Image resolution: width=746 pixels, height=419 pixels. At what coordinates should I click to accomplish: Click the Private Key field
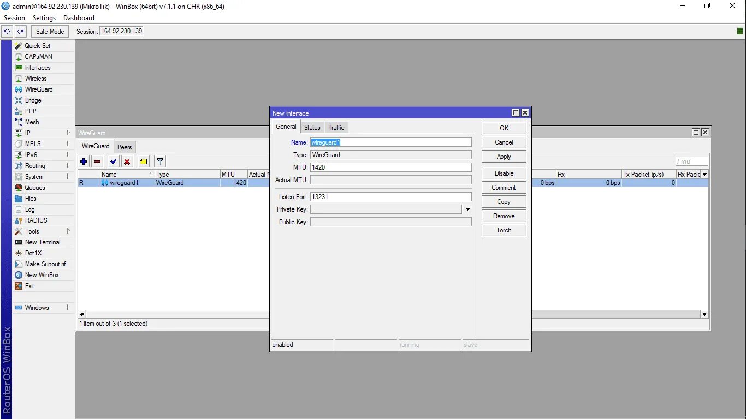386,209
